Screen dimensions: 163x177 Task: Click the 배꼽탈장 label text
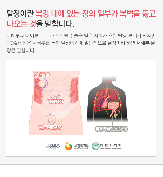(55, 101)
